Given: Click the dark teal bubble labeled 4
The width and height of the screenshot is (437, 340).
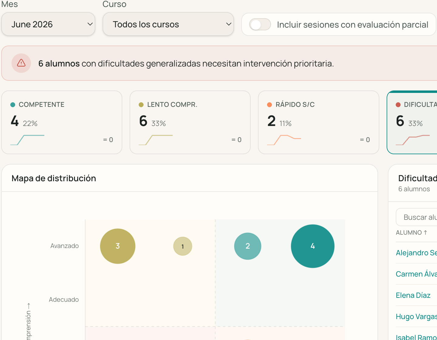Looking at the screenshot, I should click(313, 246).
